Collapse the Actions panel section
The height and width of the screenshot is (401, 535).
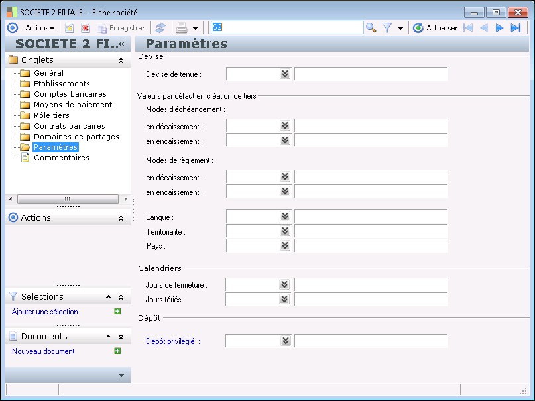pos(121,218)
